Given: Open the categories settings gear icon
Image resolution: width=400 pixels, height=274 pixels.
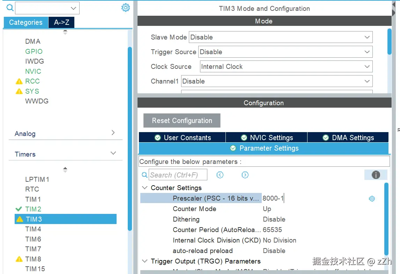Looking at the screenshot, I should (x=126, y=8).
